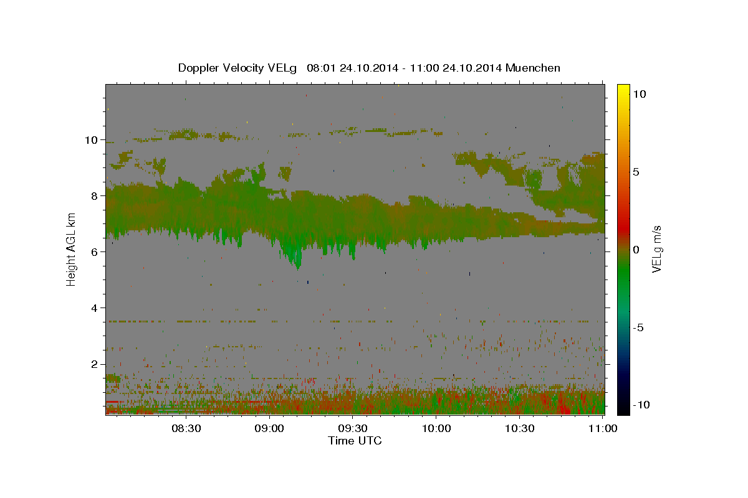Click the 'Height AGL km' axis title

tap(71, 250)
